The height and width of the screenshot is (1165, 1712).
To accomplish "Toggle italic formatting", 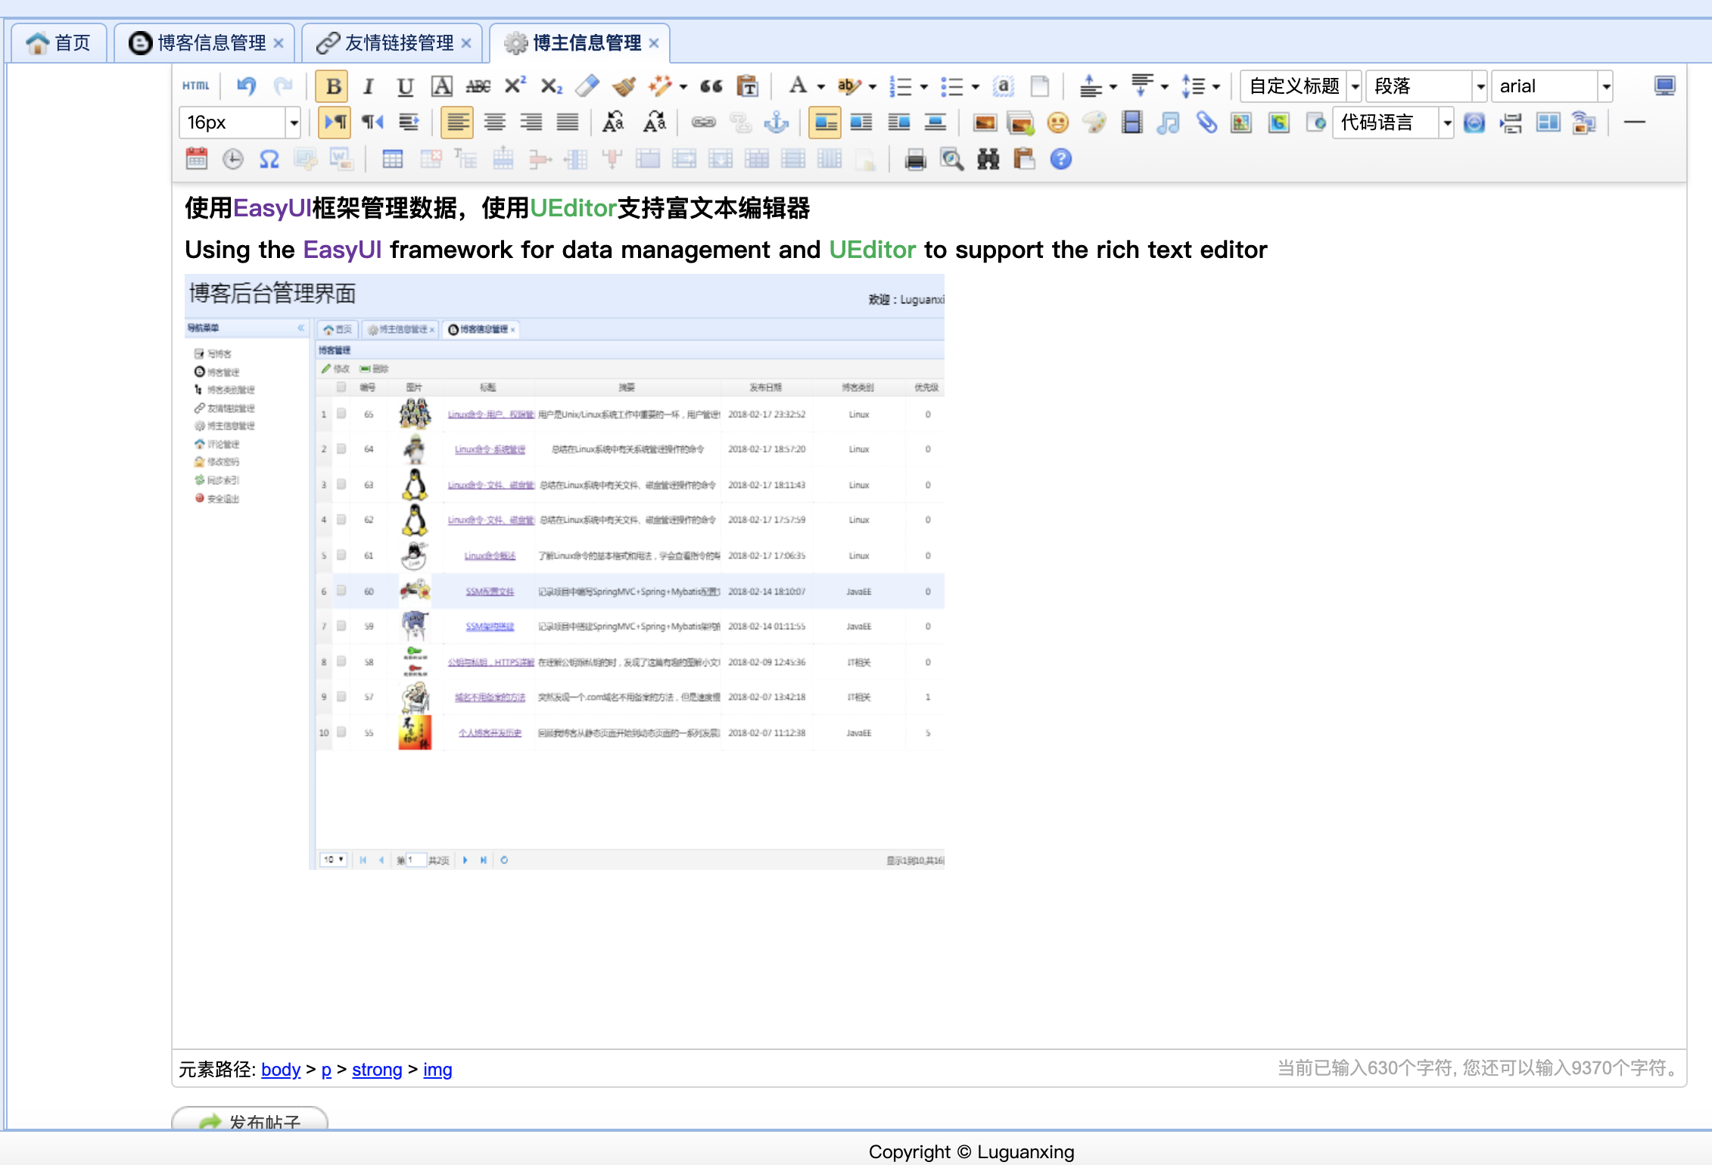I will pyautogui.click(x=369, y=86).
